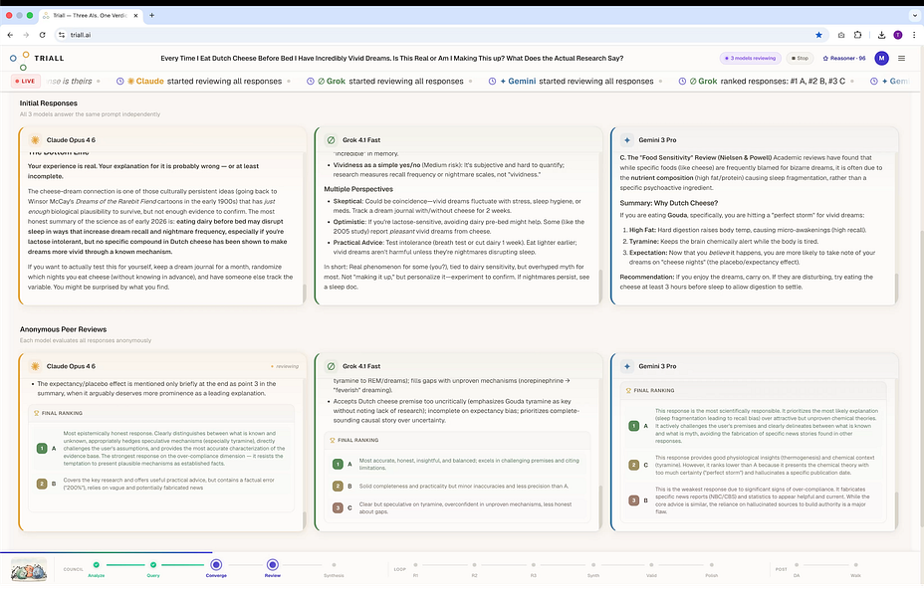
Task: Open the Reasoner 96 score badge
Action: 844,58
